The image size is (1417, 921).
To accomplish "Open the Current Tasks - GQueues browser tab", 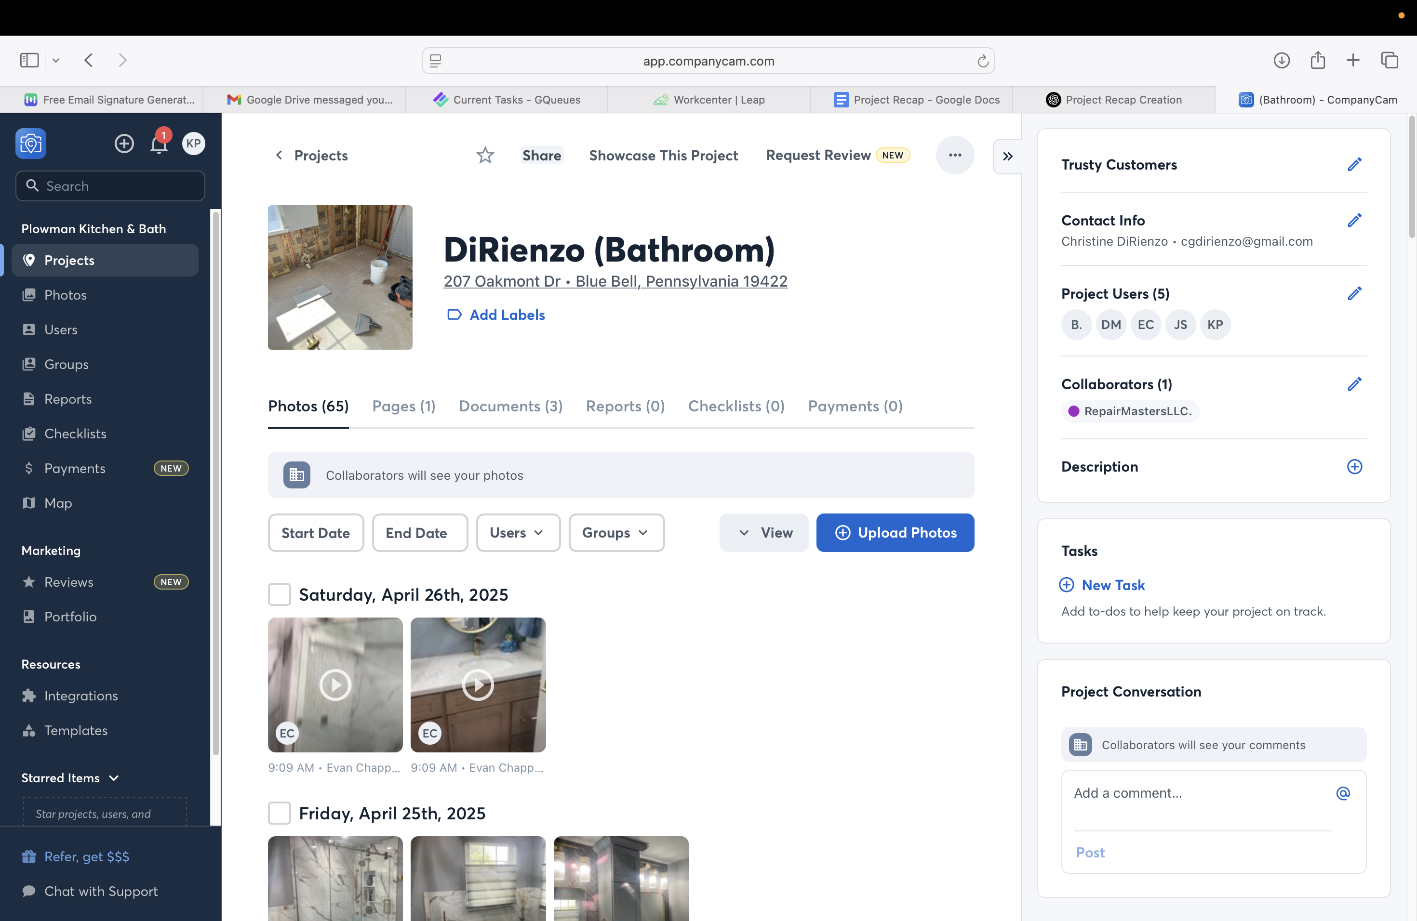I will [x=507, y=99].
